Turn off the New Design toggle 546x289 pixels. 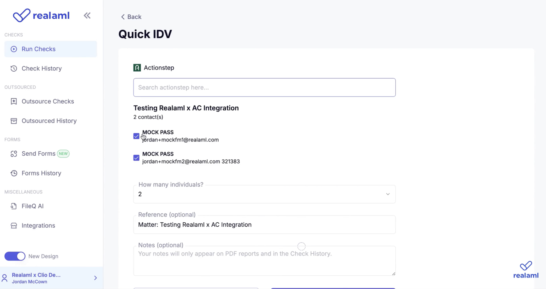tap(15, 256)
